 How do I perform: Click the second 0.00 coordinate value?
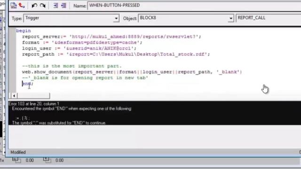60,161
